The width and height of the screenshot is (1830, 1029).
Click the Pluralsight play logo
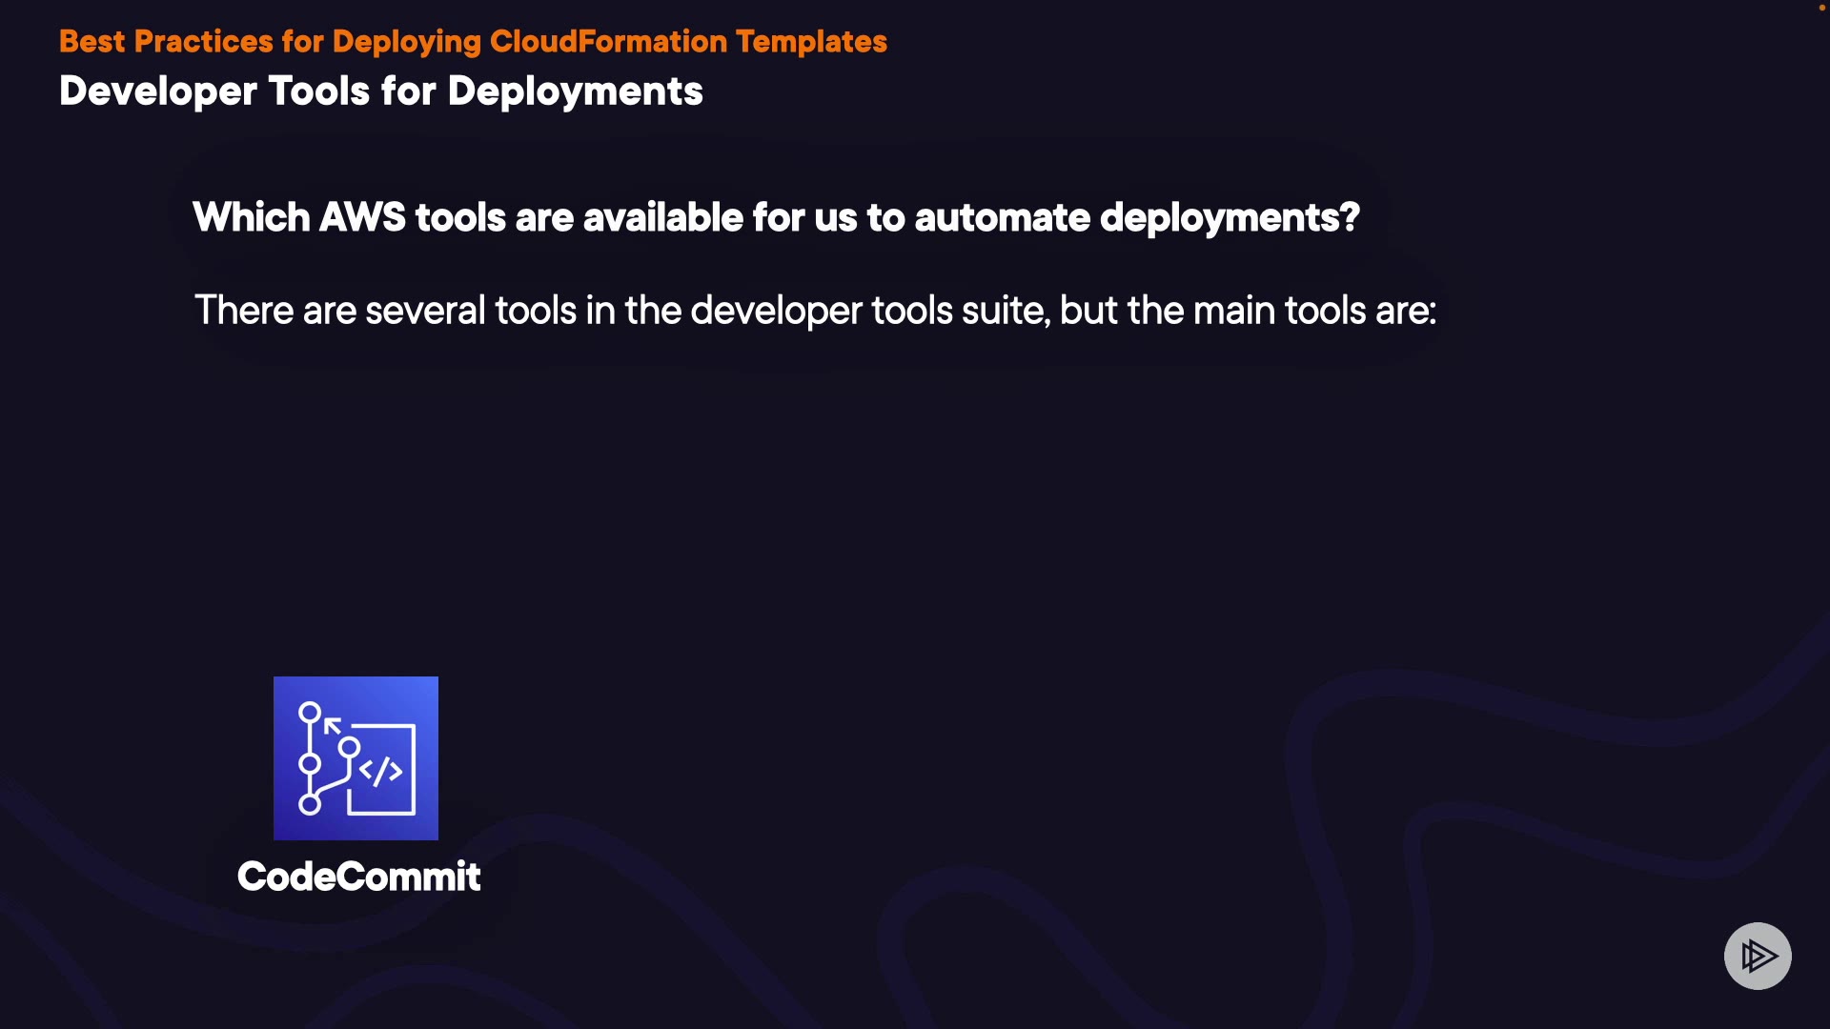click(1758, 956)
